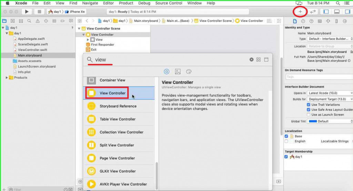Open the source control navigator
The image size is (353, 191).
pyautogui.click(x=13, y=21)
